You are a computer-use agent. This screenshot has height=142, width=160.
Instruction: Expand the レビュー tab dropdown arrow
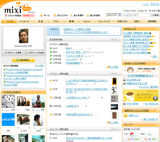tap(95, 21)
